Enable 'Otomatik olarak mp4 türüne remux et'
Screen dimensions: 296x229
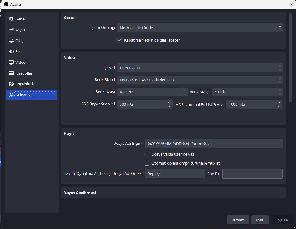tap(147, 163)
